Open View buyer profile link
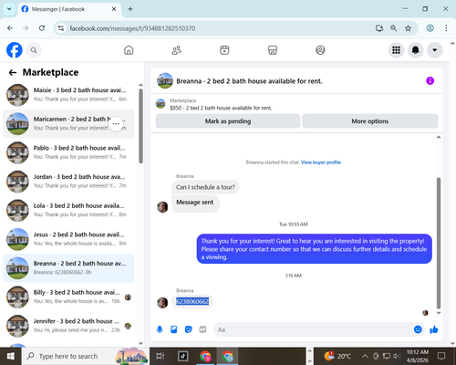The height and width of the screenshot is (365, 456). (x=321, y=162)
